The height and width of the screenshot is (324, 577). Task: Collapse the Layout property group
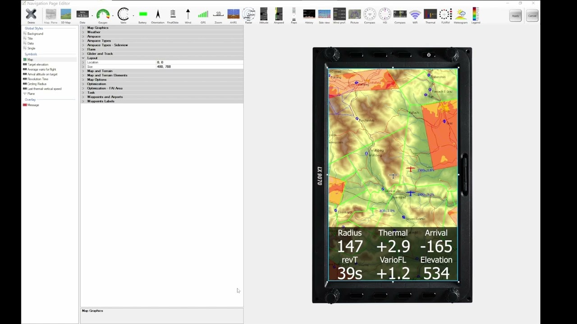[83, 58]
